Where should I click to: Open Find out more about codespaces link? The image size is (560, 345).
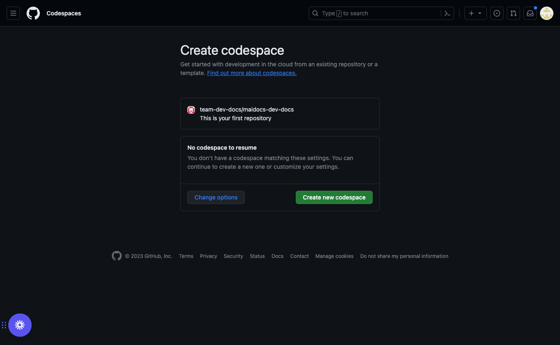tap(252, 73)
